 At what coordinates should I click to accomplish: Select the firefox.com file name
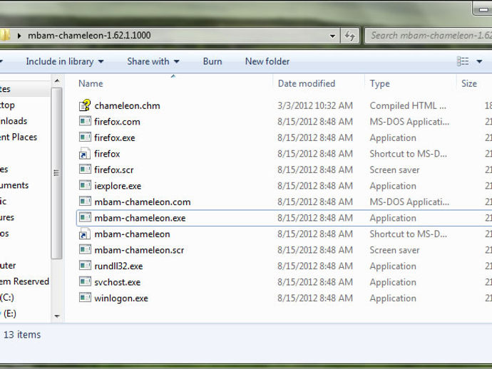[117, 122]
